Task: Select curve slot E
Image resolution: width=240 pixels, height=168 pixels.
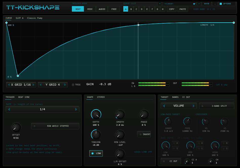Action: tap(147, 9)
